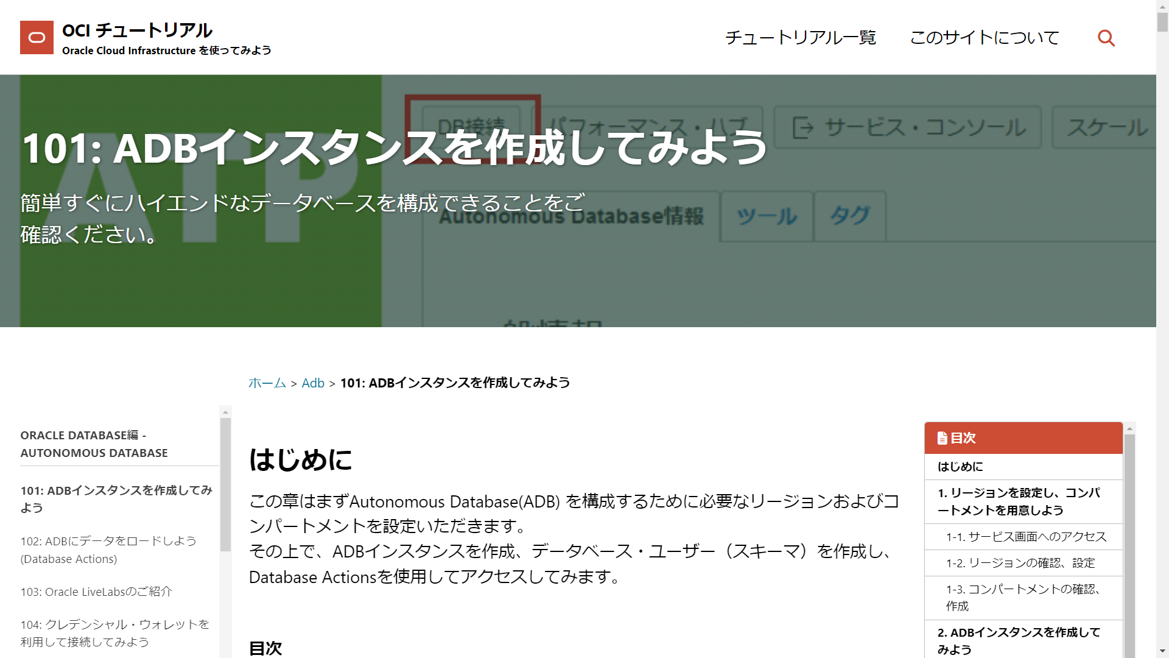Open チュートリアル一覧 in the top navigation

[x=801, y=37]
